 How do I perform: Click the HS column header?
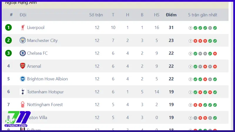coord(157,15)
